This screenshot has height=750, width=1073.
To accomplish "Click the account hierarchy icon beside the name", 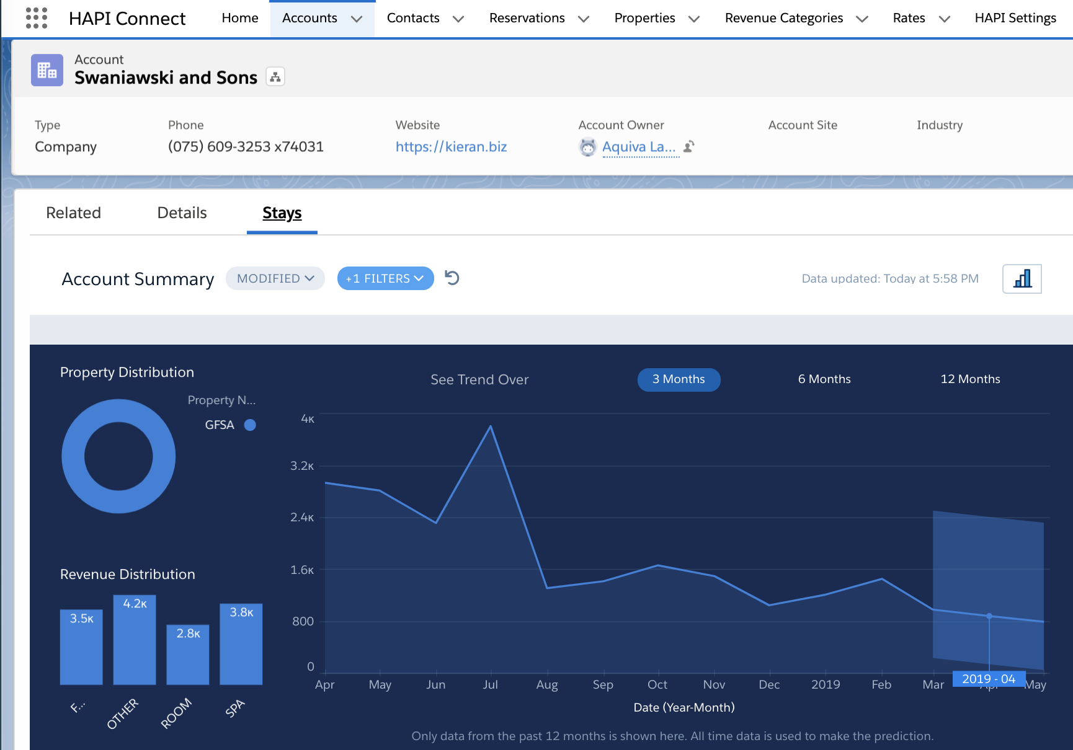I will (275, 77).
